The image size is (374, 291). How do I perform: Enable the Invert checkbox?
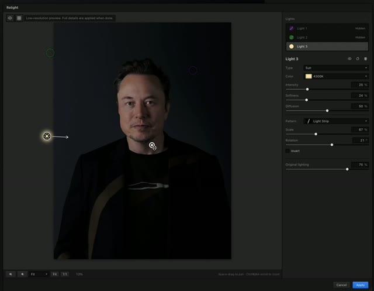tap(288, 150)
